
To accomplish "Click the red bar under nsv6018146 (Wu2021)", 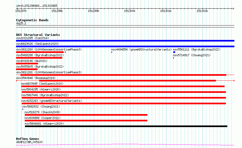I will point(27,64).
